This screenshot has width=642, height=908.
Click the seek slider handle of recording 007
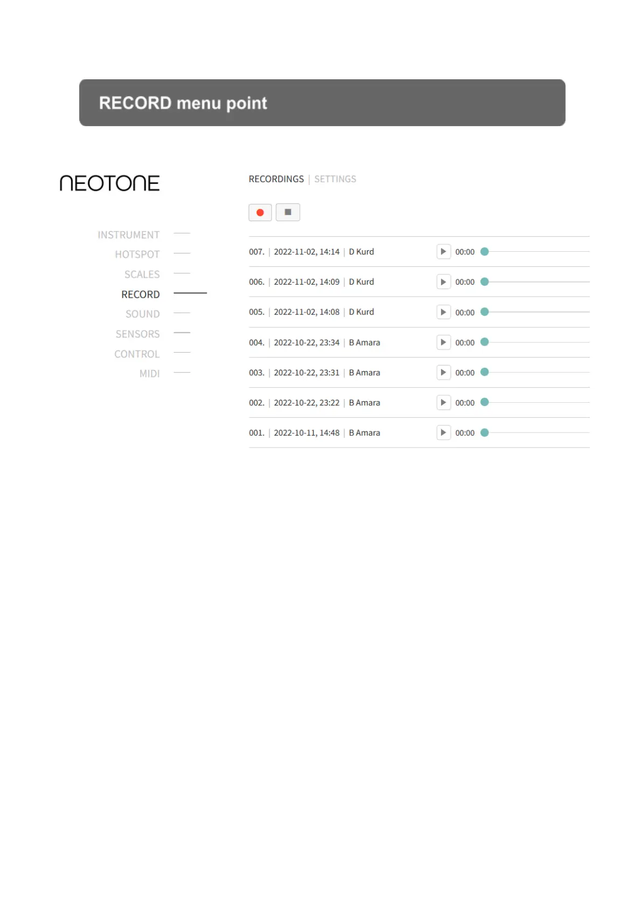484,251
